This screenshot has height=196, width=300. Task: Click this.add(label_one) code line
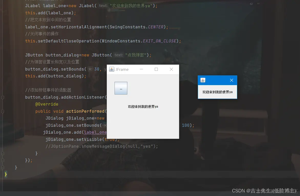[50, 13]
